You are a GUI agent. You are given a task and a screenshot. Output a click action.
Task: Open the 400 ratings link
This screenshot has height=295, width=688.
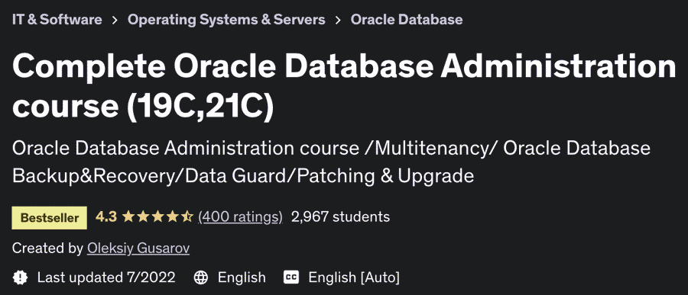[241, 216]
